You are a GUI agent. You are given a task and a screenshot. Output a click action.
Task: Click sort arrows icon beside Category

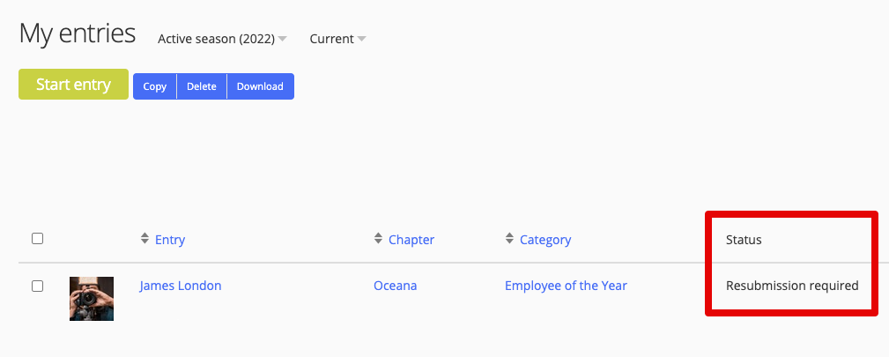[509, 239]
